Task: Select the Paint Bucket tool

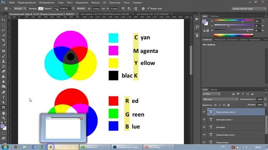Action: point(3,77)
